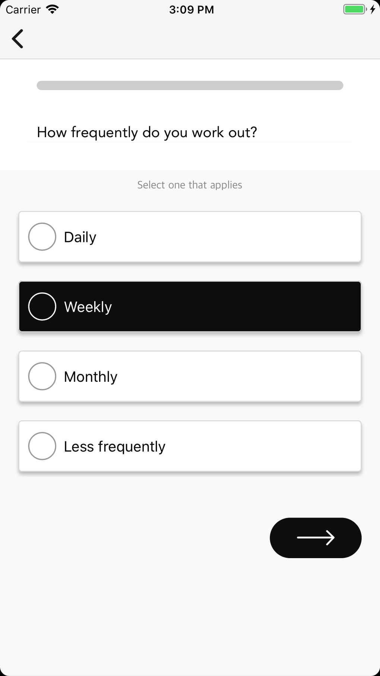Image resolution: width=380 pixels, height=676 pixels.
Task: Tap the back chevron arrow
Action: click(18, 39)
